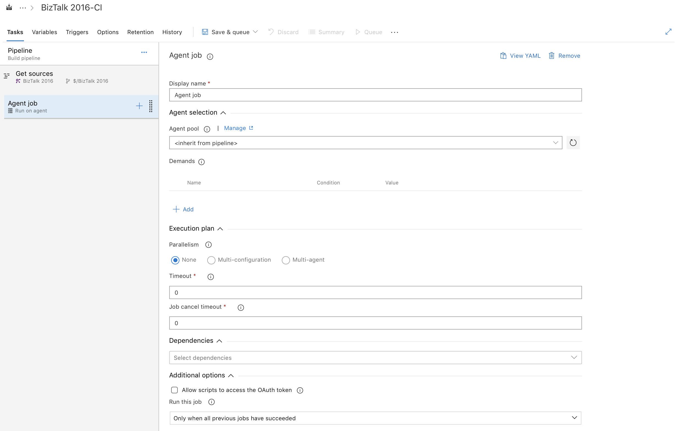Click the Queue build button
The width and height of the screenshot is (678, 431).
point(369,32)
